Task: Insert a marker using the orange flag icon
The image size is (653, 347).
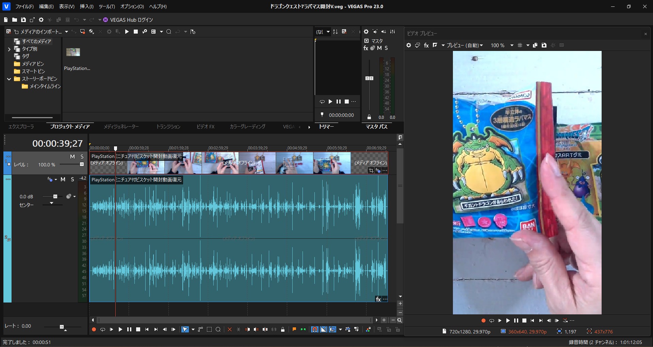Action: pyautogui.click(x=294, y=329)
